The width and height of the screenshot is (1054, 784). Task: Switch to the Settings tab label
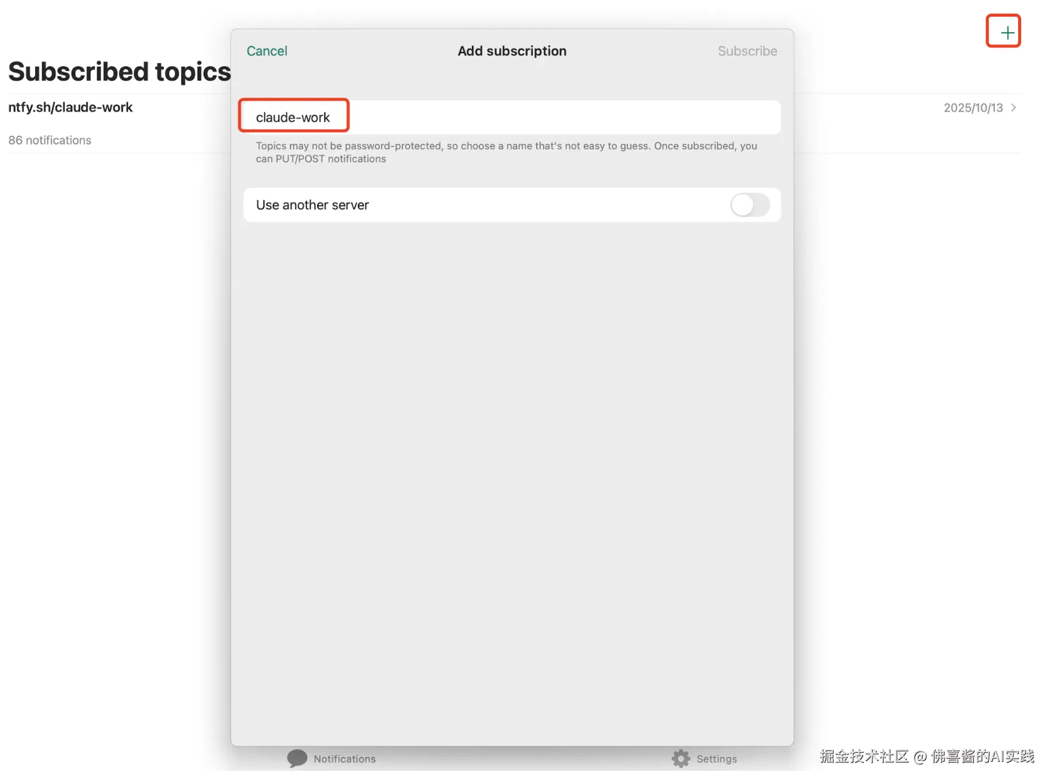[716, 759]
